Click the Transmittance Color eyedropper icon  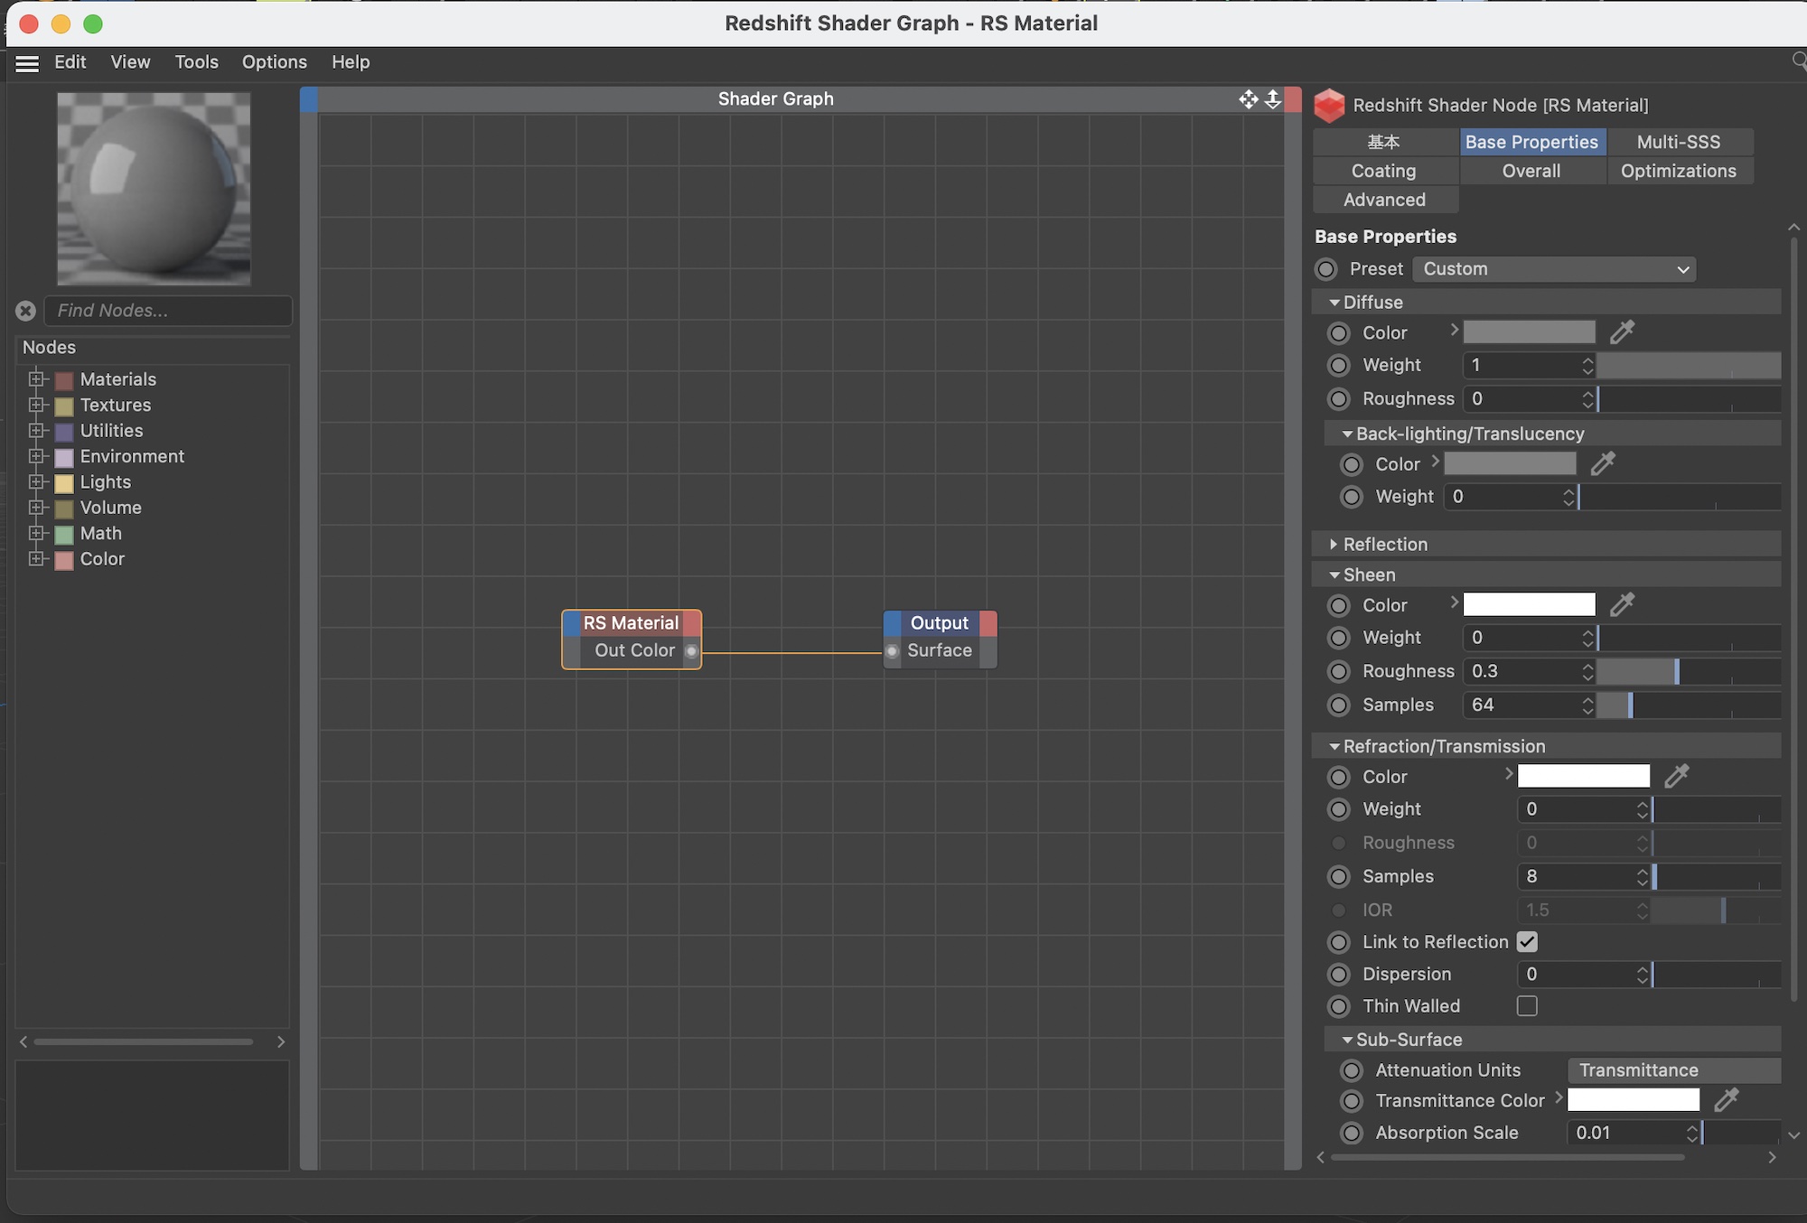1726,1100
